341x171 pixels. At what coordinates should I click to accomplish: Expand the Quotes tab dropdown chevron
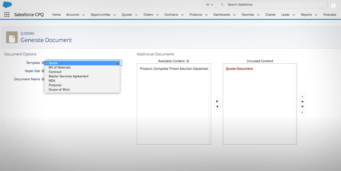click(x=136, y=15)
